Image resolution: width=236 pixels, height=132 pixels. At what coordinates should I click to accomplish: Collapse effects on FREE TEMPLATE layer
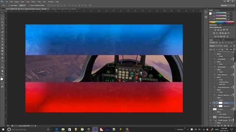point(233,75)
